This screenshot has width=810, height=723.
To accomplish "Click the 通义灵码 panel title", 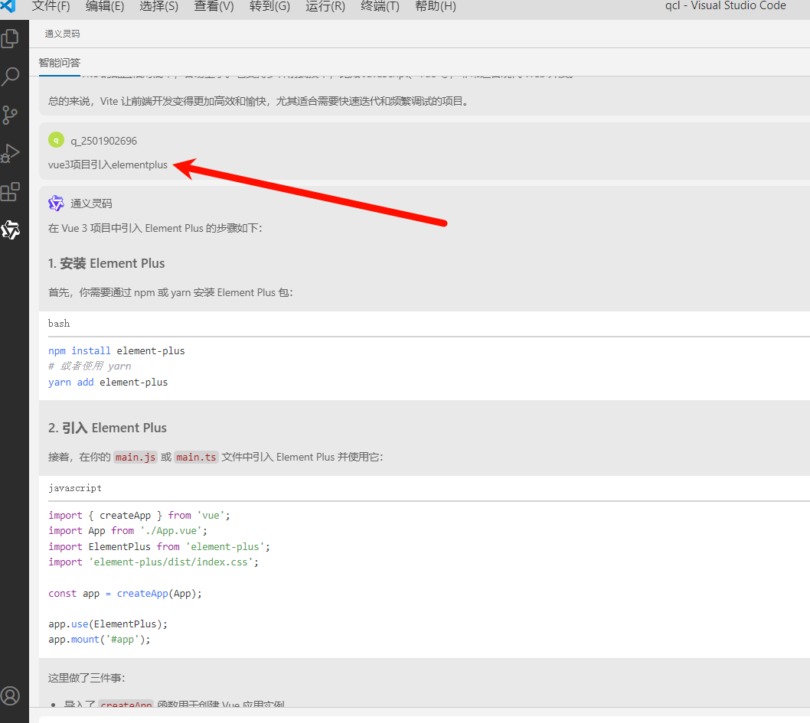I will point(63,34).
